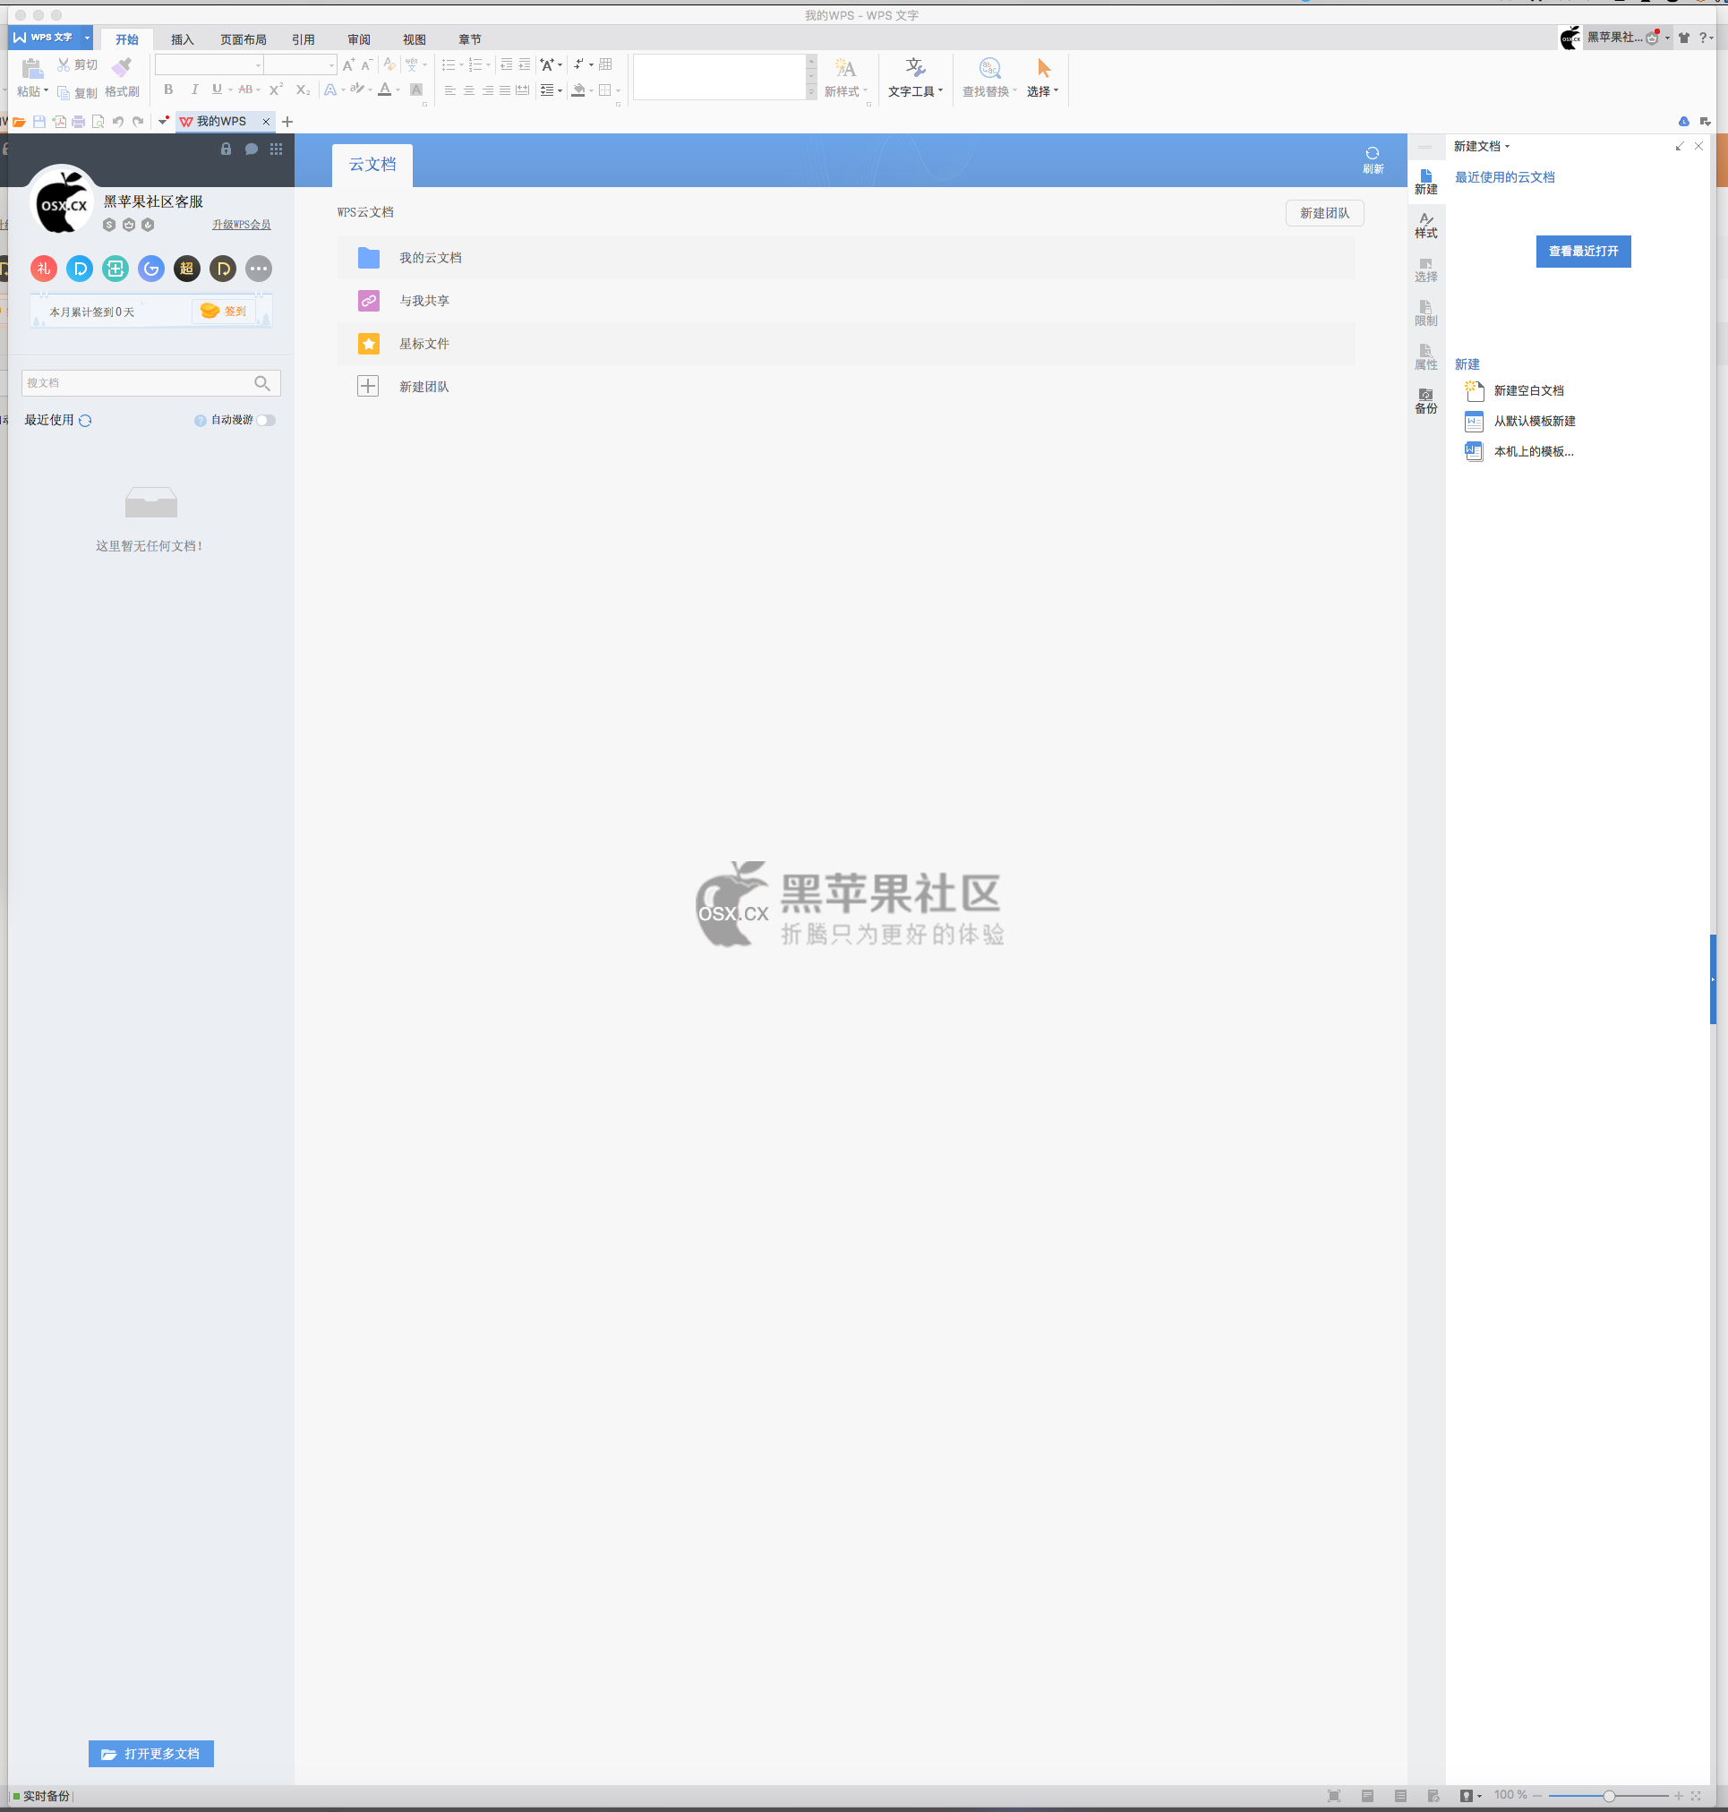Expand the font color dropdown arrow
Viewport: 1728px width, 1812px height.
[398, 90]
